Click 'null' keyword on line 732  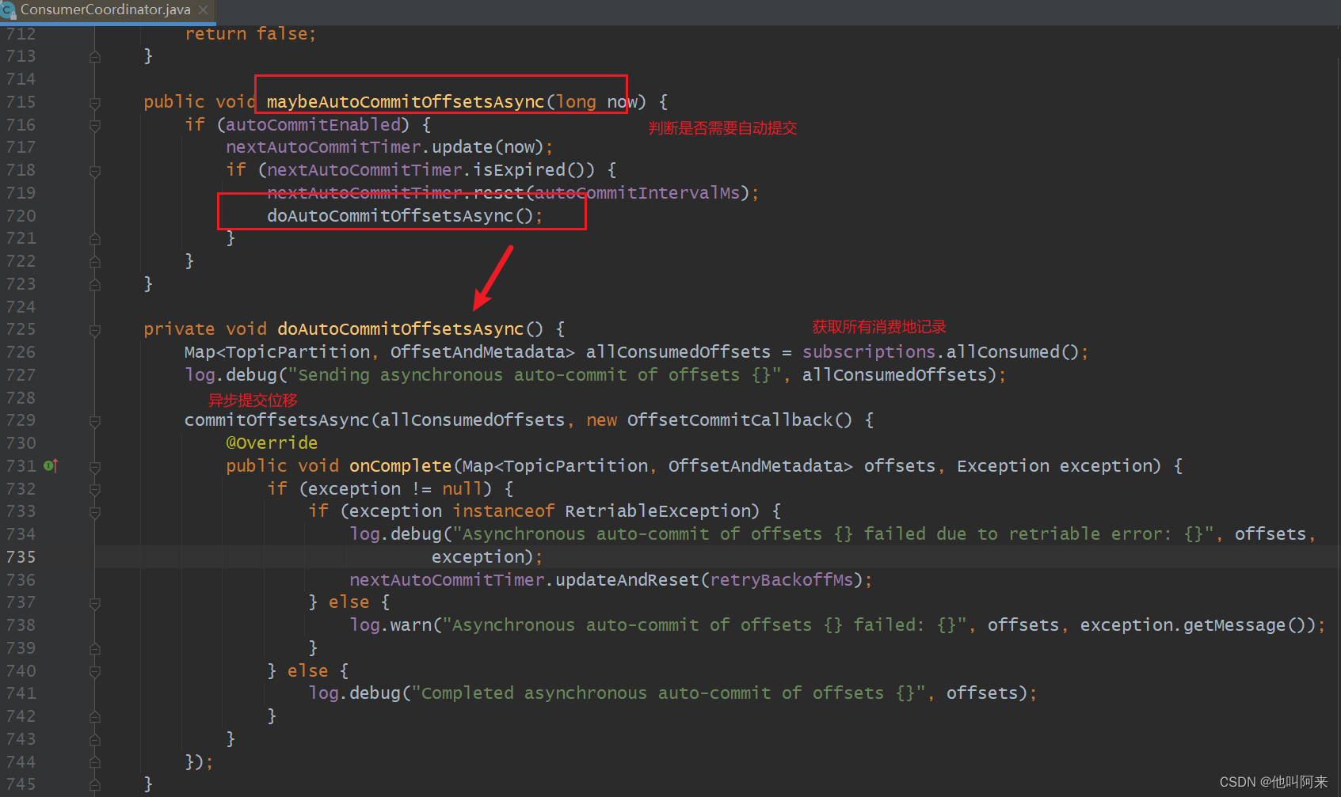462,489
